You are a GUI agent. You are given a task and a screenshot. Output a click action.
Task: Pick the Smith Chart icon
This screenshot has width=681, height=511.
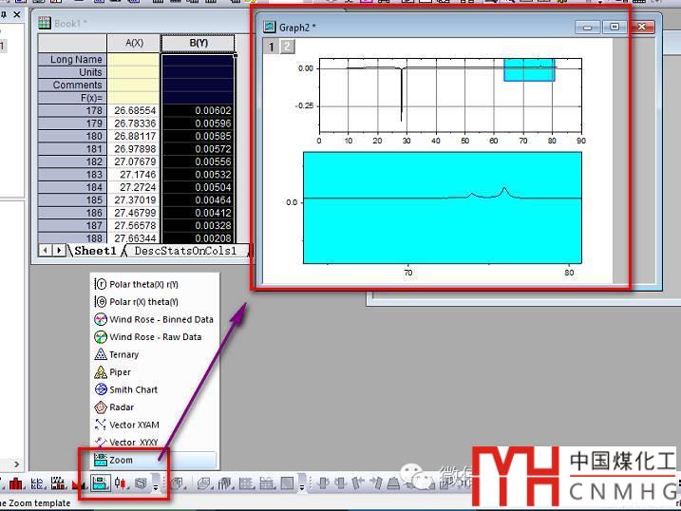102,389
